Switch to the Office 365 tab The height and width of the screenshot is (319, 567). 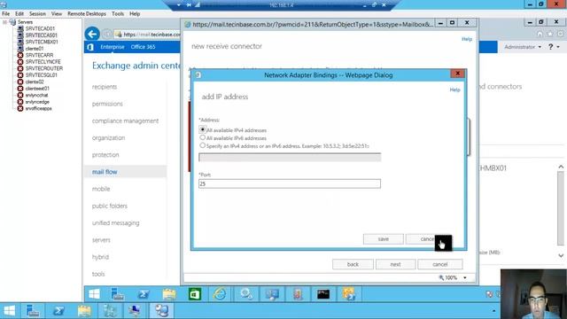(x=144, y=47)
